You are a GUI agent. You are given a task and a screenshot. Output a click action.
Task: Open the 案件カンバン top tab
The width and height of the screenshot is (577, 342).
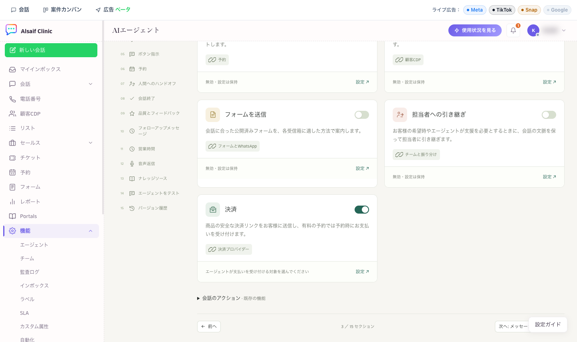[x=62, y=10]
